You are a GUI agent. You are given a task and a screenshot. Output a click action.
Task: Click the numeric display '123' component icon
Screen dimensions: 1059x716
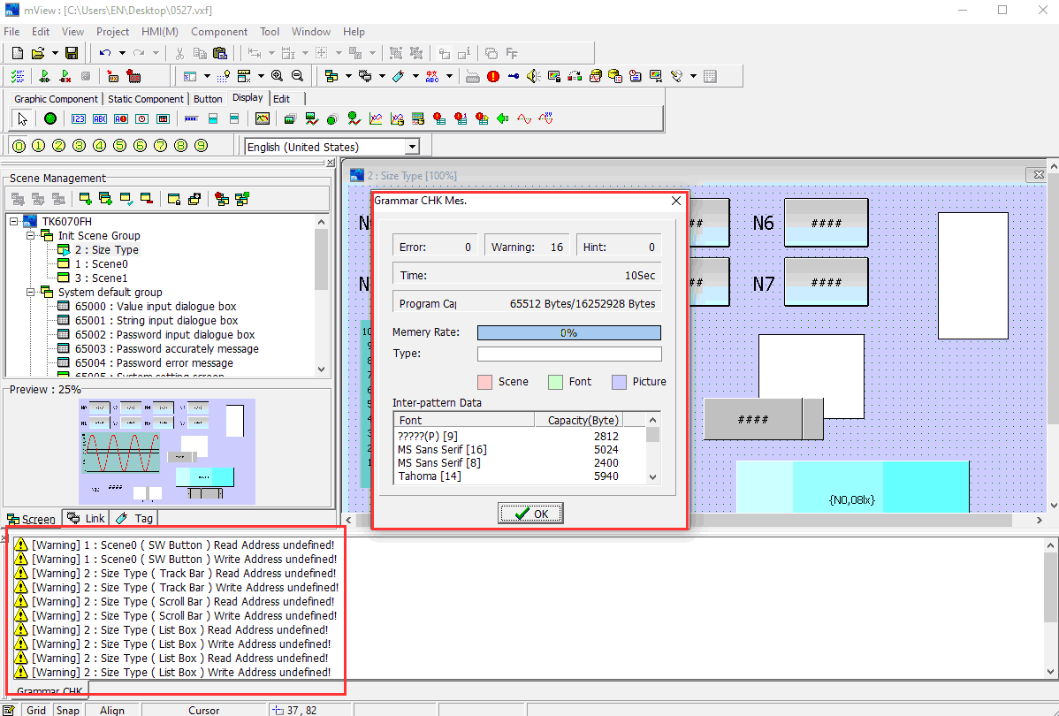tap(79, 118)
